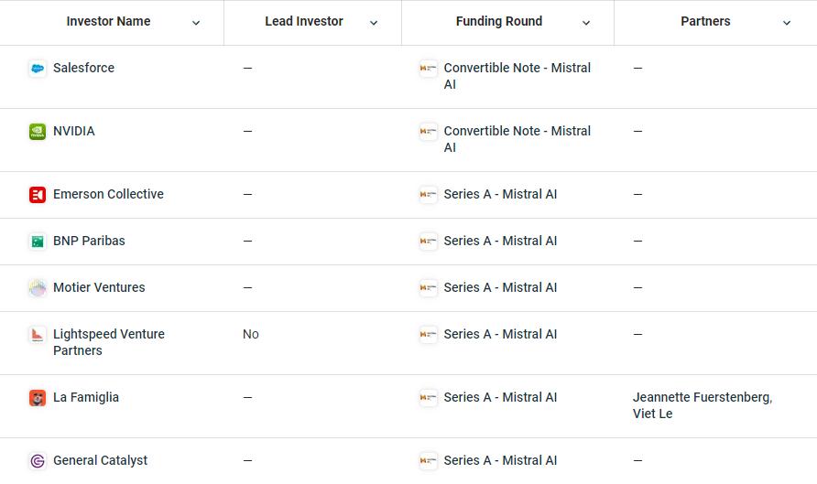Click the NVIDIA green logo icon
This screenshot has width=817, height=484.
point(38,131)
